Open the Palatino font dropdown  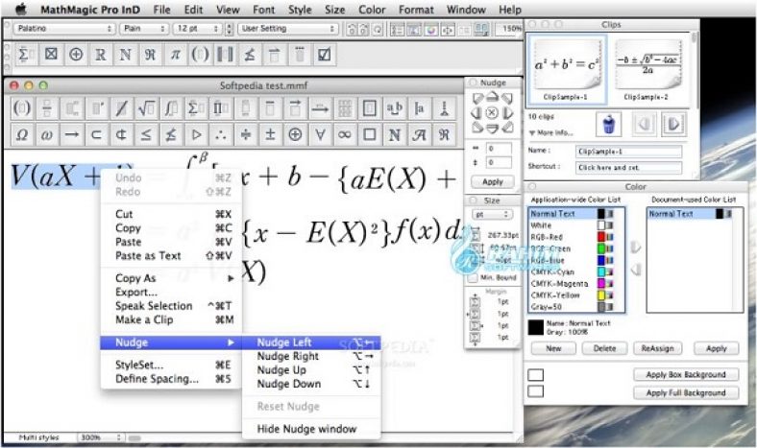(x=63, y=29)
